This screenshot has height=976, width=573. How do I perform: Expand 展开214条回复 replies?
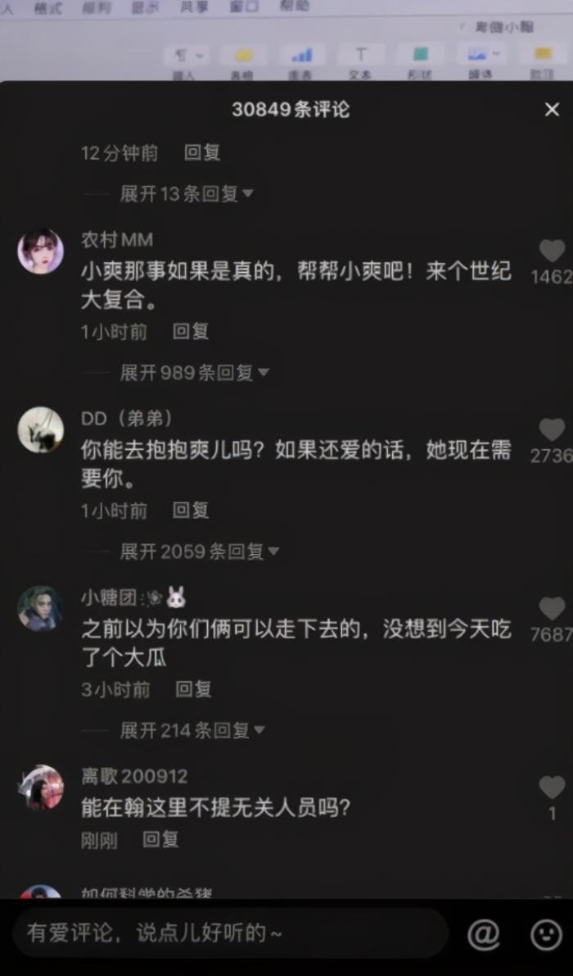coord(192,729)
